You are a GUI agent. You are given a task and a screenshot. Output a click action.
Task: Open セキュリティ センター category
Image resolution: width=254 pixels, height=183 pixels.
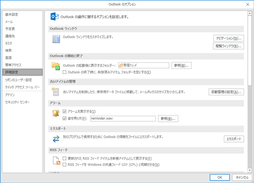coord(22,102)
